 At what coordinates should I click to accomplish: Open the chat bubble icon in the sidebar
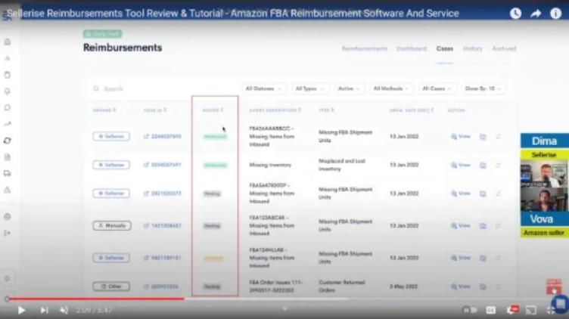coord(8,107)
